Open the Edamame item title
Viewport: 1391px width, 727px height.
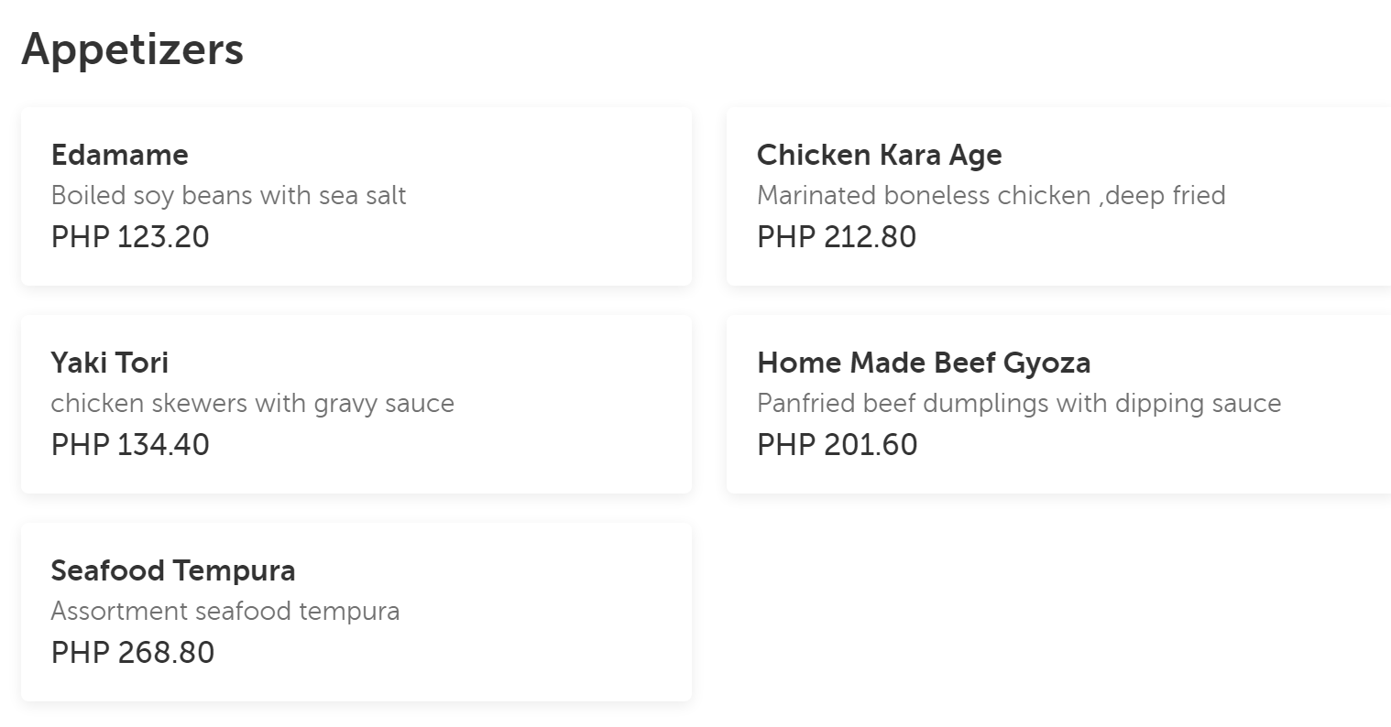(120, 155)
